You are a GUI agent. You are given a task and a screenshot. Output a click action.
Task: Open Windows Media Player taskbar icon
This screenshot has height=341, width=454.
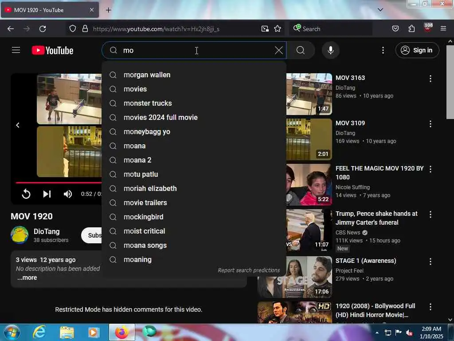(94, 332)
